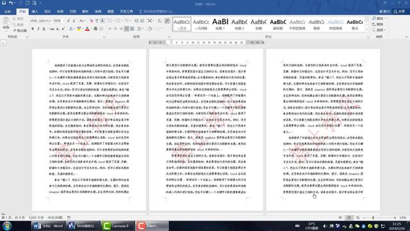Toggle italic formatting
Screen dimensions: 410x231
coord(38,29)
